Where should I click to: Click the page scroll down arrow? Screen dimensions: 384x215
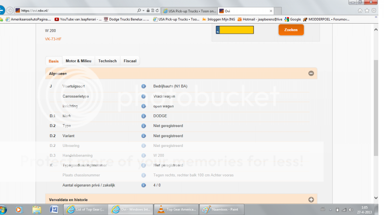(376, 198)
